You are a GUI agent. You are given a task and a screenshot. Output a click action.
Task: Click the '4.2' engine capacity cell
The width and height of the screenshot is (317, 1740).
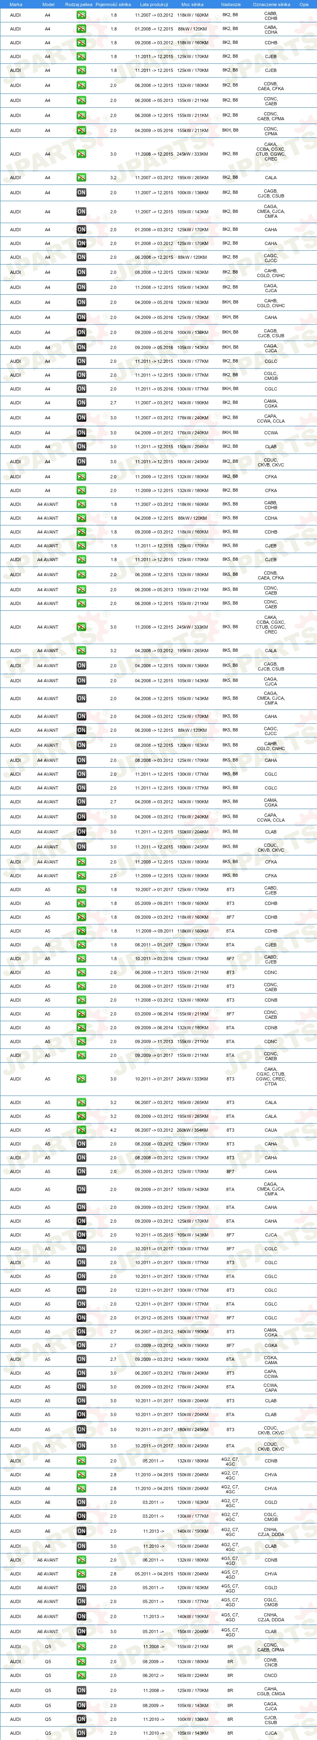114,1130
